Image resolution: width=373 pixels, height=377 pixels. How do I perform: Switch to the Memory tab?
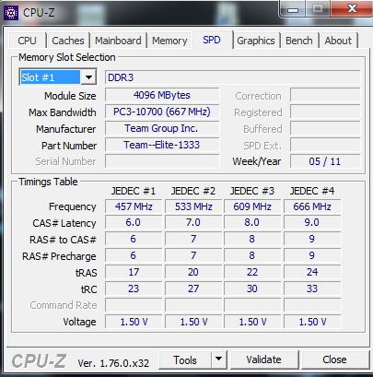(169, 41)
